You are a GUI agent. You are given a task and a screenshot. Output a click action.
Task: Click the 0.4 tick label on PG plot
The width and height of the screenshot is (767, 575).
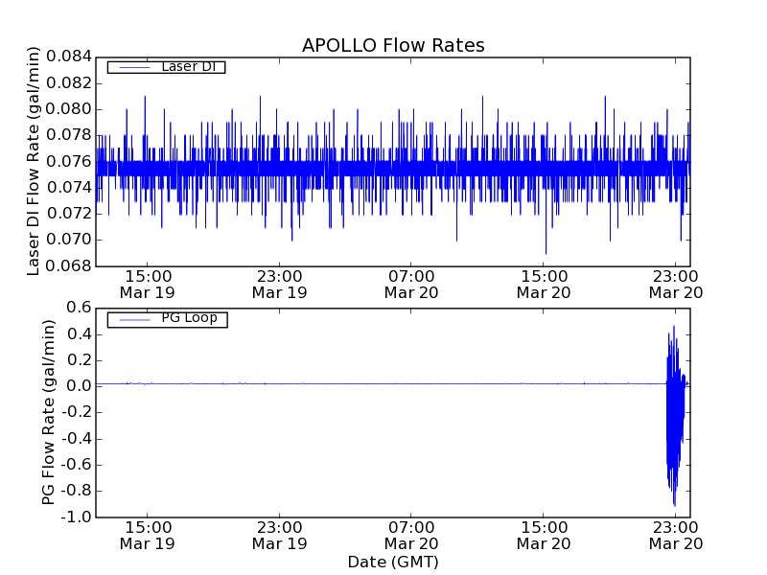[x=80, y=333]
